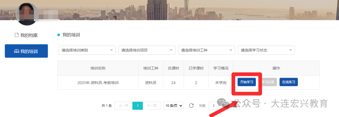Open the 请选择培训类别 dropdown
This screenshot has height=117, width=339.
[x=87, y=50]
